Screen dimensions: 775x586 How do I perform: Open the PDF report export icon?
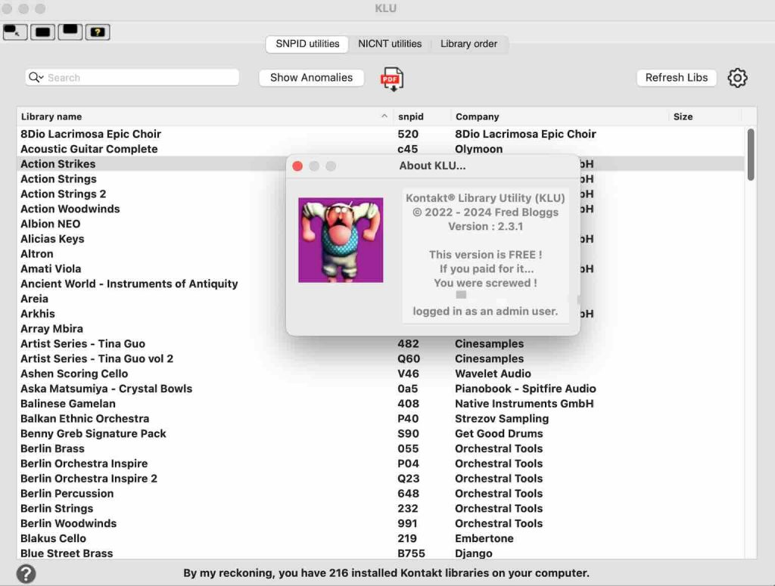pos(392,79)
